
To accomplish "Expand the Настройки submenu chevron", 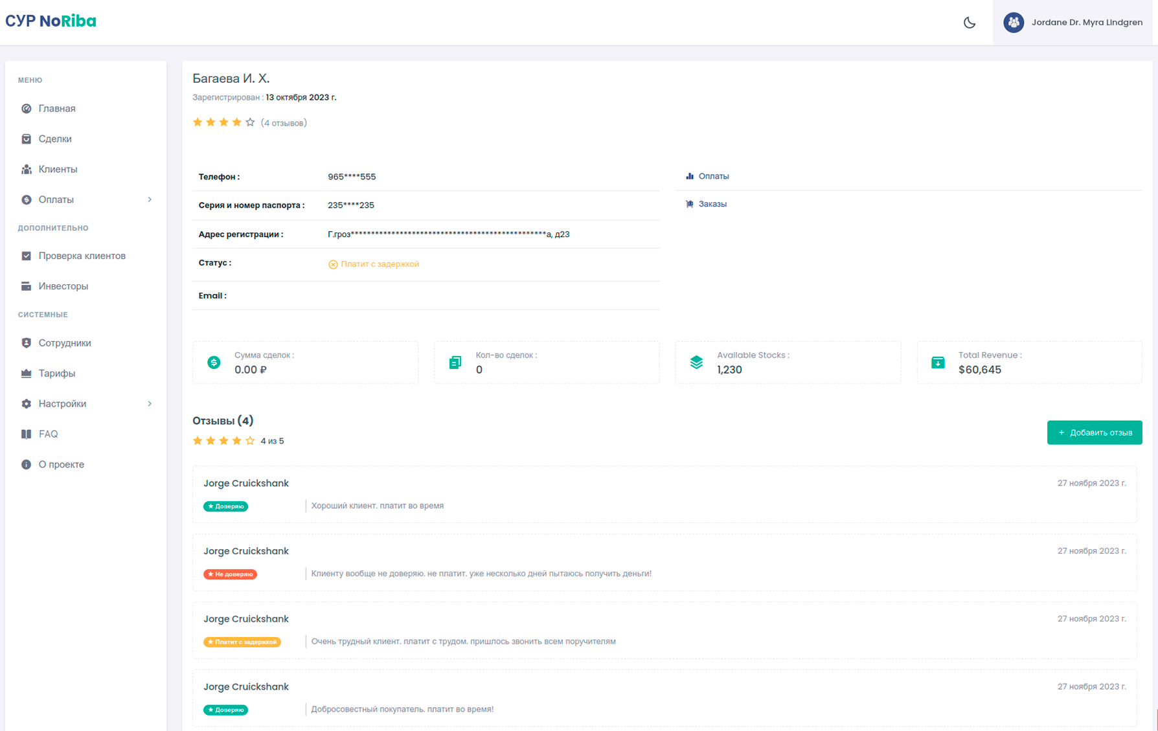I will (150, 404).
